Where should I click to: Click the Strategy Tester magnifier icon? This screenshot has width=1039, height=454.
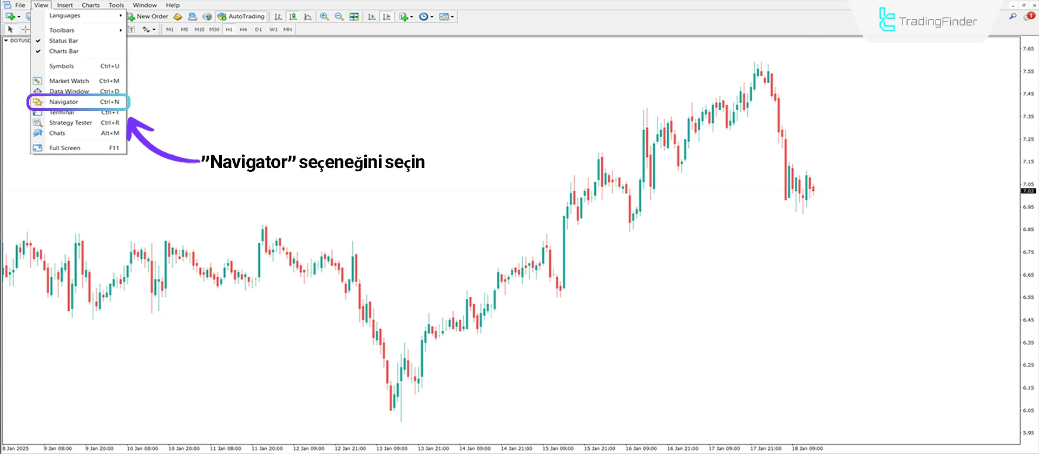coord(37,123)
